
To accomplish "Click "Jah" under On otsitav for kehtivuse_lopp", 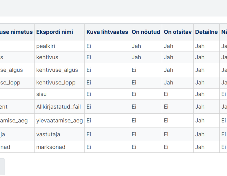I will click(x=168, y=83).
